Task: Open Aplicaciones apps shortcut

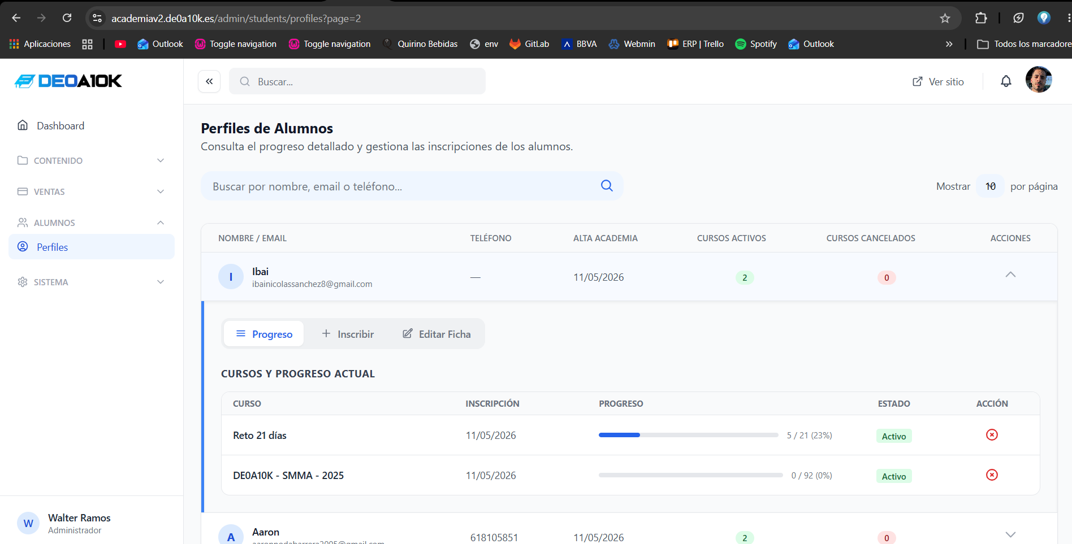Action: (x=40, y=44)
